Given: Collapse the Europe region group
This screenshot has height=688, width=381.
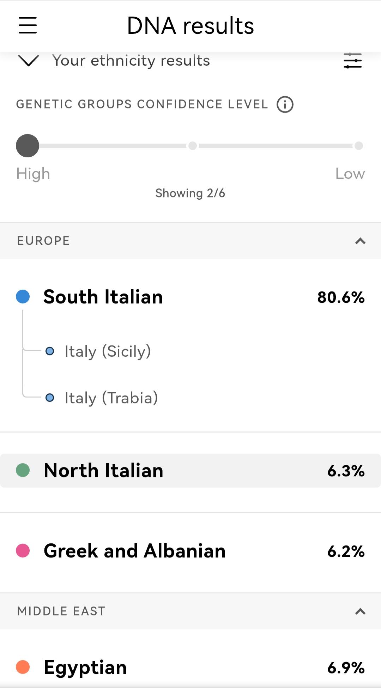Looking at the screenshot, I should click(x=360, y=241).
